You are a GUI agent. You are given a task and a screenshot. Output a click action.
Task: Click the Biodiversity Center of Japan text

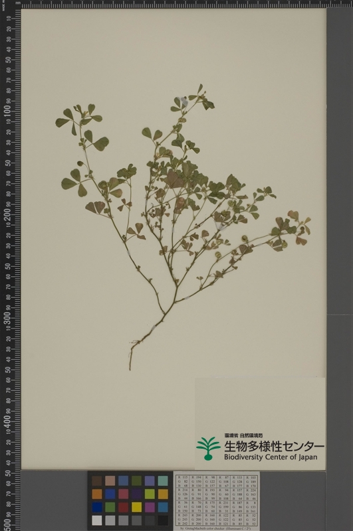click(271, 457)
